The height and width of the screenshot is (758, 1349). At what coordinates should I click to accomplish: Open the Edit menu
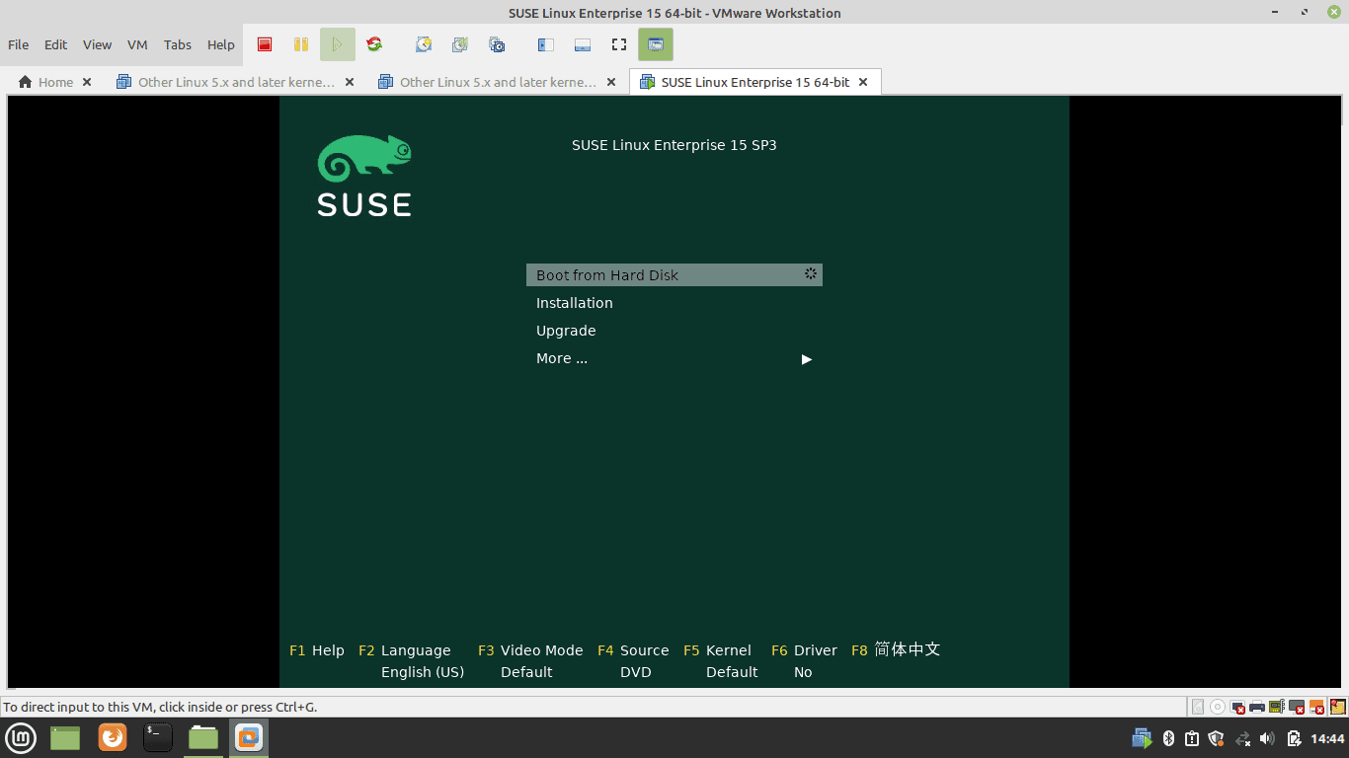(x=56, y=44)
